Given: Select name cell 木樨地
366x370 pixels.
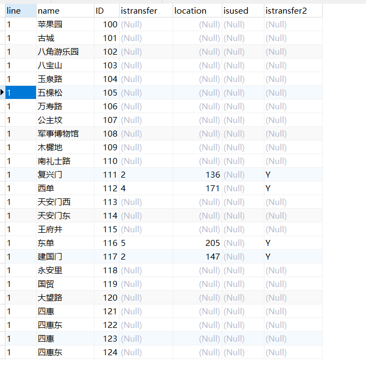Looking at the screenshot, I should click(x=65, y=148).
